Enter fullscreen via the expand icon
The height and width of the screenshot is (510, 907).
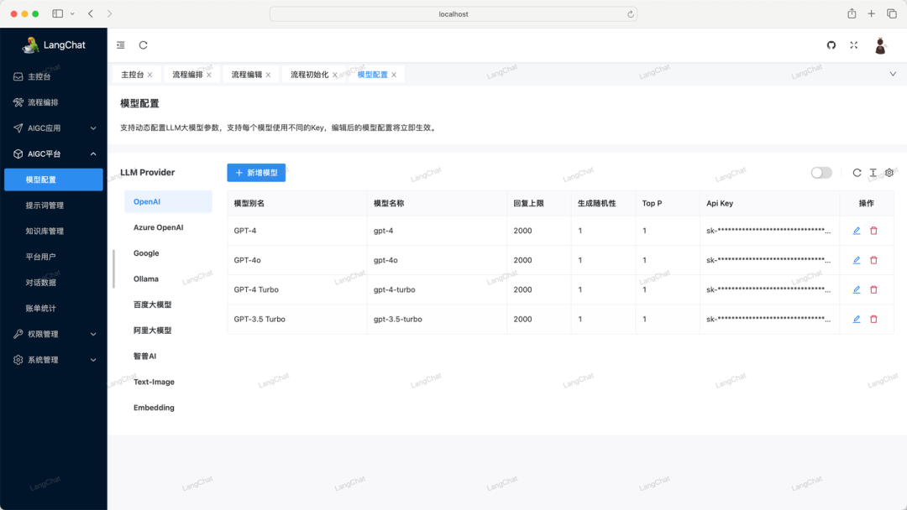(854, 44)
